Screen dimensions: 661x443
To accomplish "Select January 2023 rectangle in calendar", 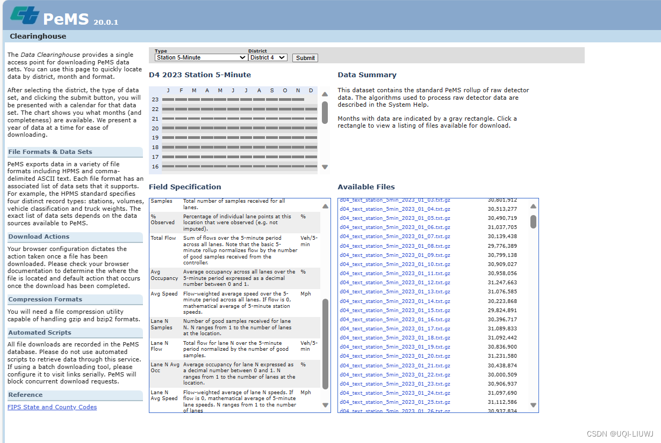I will tap(168, 99).
